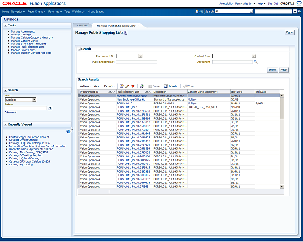Collapse the Recently Viewed panel

[6, 125]
